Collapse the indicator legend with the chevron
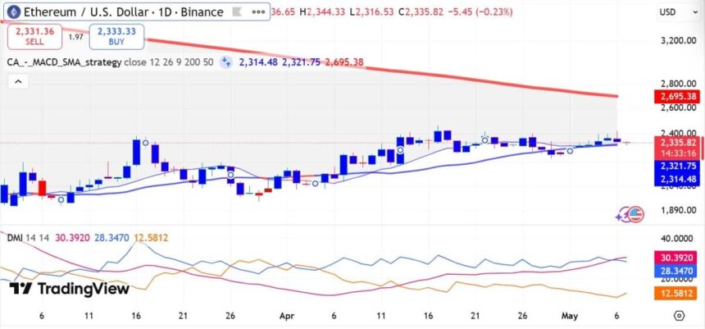705x329 pixels. [18, 81]
